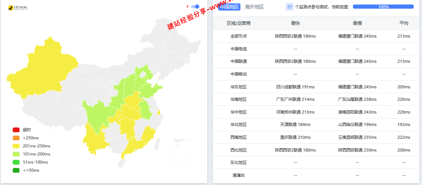Click 云南昆明联通 235ms cell
The width and height of the screenshot is (422, 185).
pyautogui.click(x=357, y=137)
